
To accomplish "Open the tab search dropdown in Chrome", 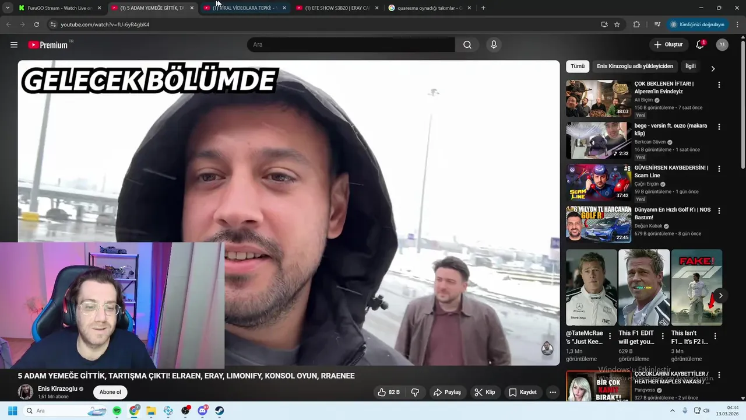I will point(8,8).
